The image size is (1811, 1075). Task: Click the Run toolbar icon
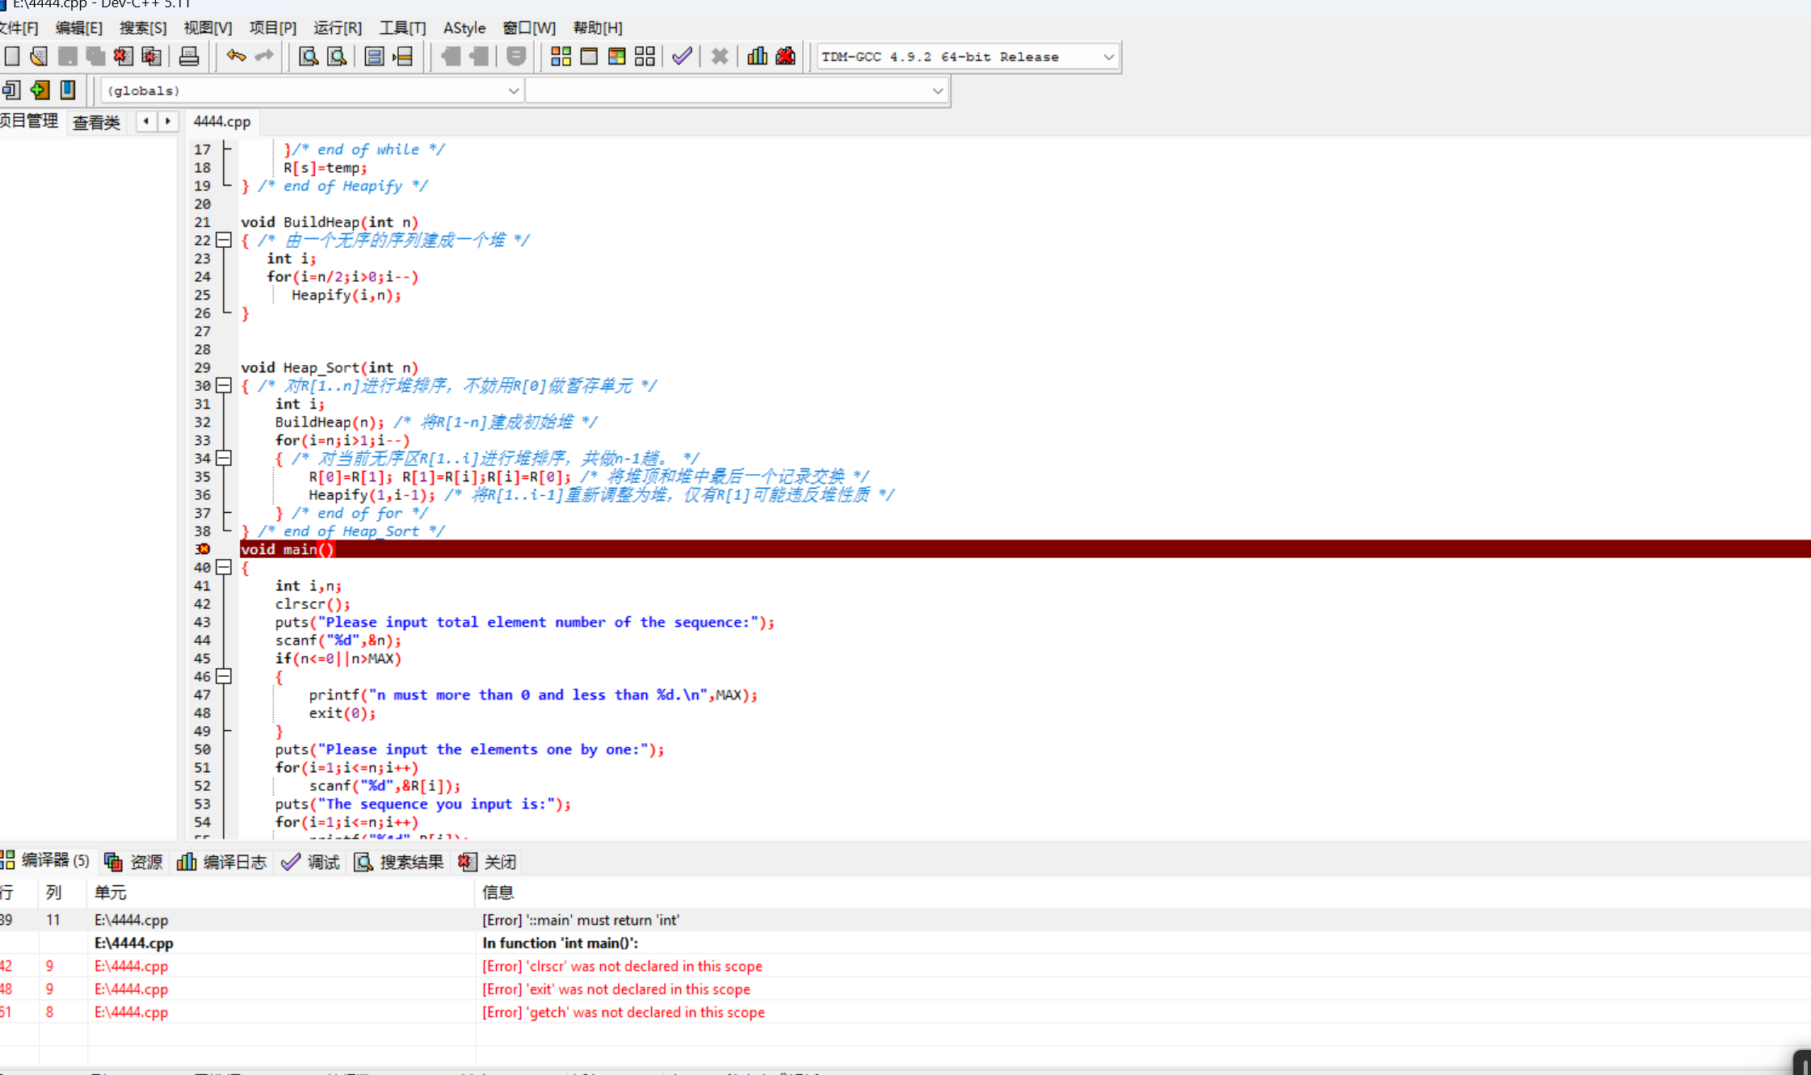[589, 57]
